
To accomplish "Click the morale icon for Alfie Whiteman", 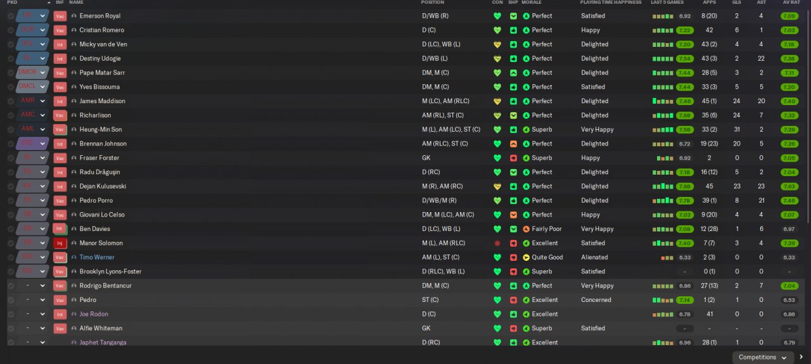I will click(x=526, y=329).
